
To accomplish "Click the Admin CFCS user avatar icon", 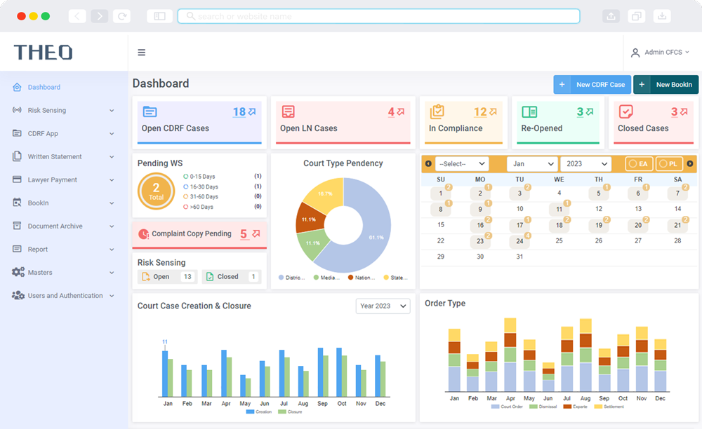I will [x=635, y=53].
